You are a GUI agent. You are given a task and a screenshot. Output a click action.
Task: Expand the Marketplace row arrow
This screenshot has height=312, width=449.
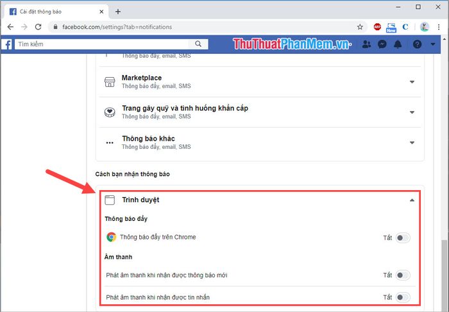tap(412, 82)
